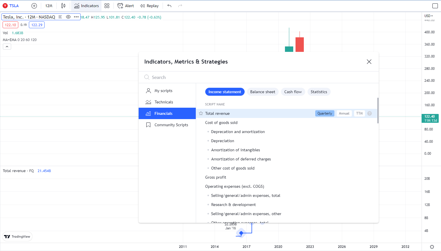Open the 12M interval selector
The width and height of the screenshot is (441, 251).
[x=49, y=6]
